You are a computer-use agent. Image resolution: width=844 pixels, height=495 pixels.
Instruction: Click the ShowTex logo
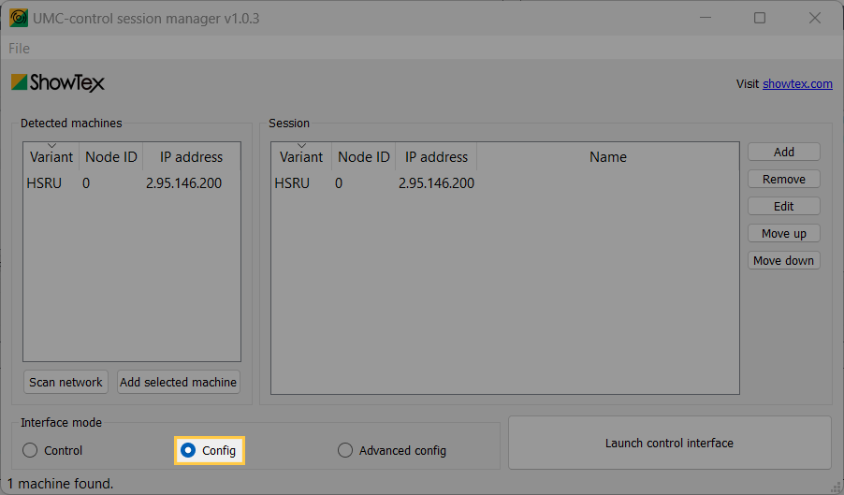click(58, 83)
